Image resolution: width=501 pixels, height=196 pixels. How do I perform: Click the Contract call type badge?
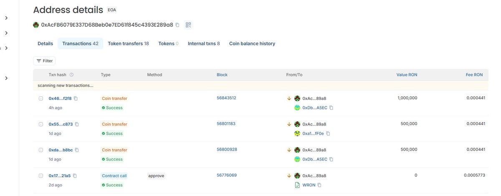114,176
